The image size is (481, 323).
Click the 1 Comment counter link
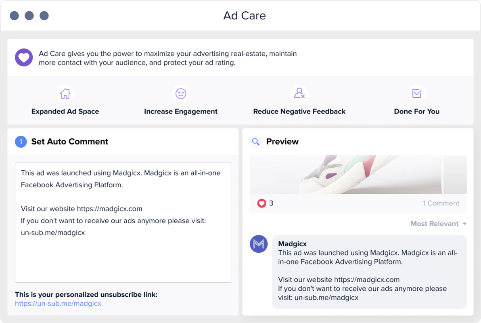click(x=441, y=203)
